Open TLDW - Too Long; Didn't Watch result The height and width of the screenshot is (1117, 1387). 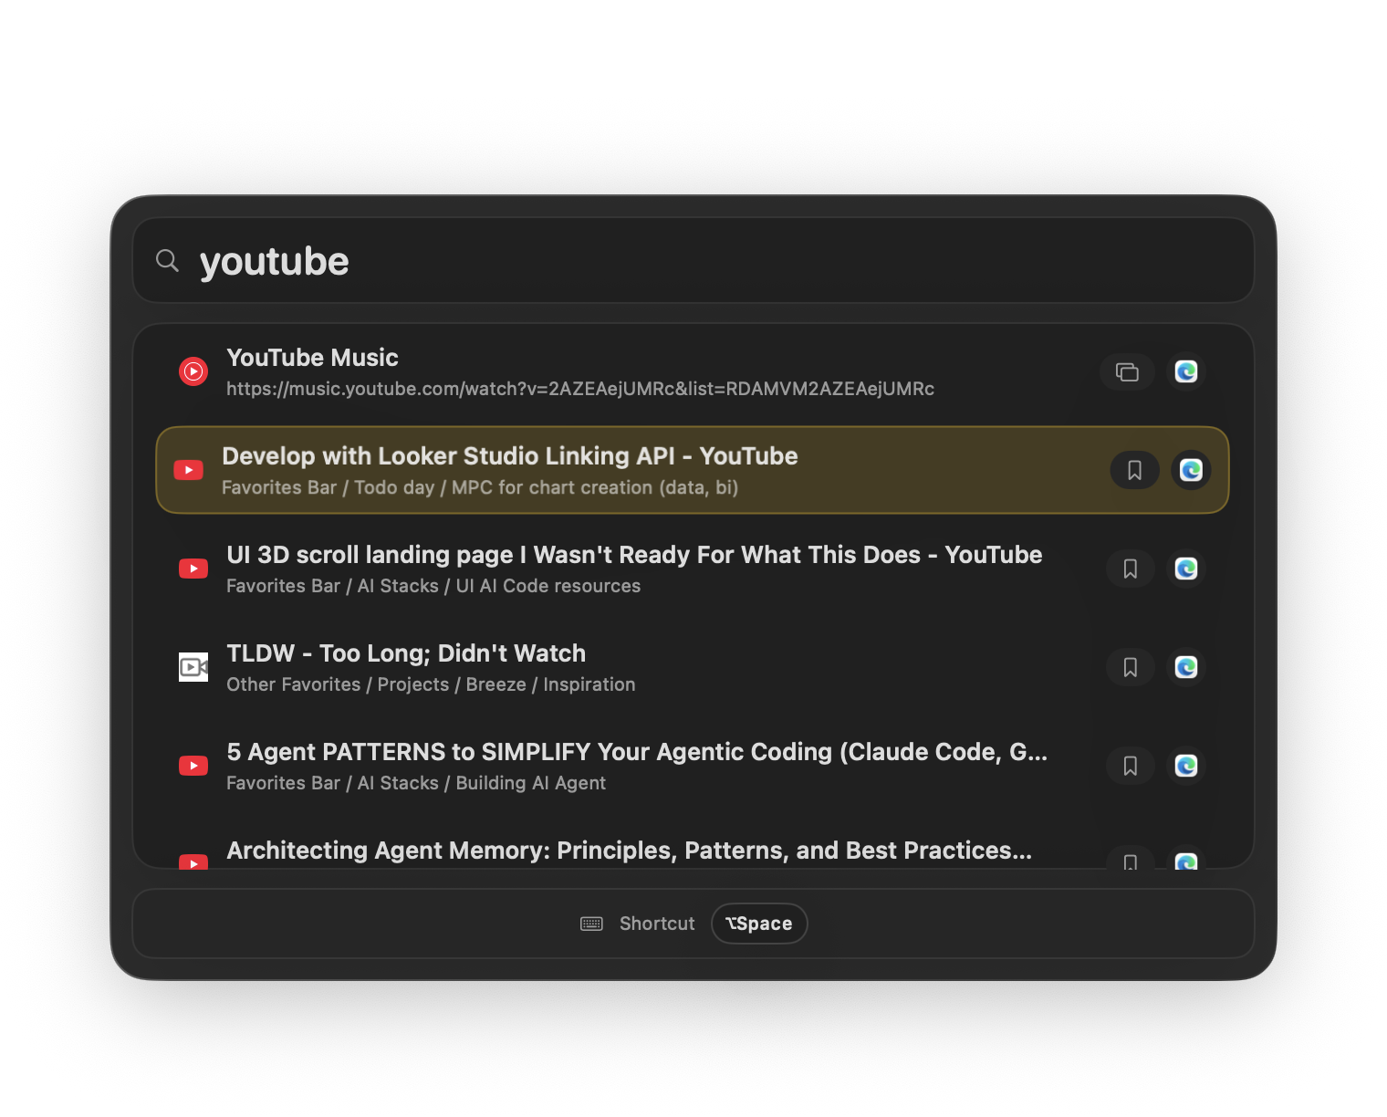(693, 667)
